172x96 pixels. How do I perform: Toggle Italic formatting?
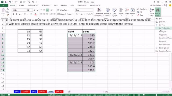(x=16, y=14)
